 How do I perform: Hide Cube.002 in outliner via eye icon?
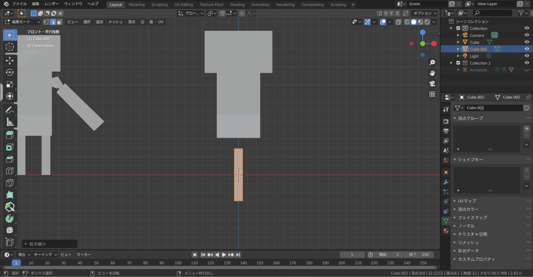click(x=527, y=49)
